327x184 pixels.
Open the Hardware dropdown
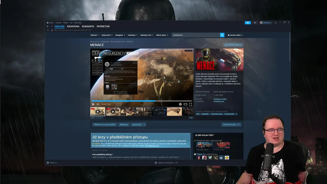coord(133,35)
